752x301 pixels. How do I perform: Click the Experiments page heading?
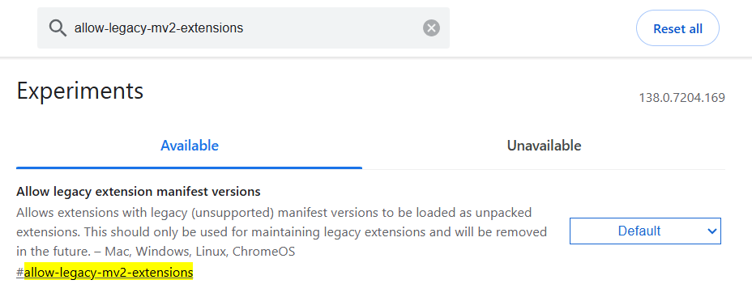point(80,91)
